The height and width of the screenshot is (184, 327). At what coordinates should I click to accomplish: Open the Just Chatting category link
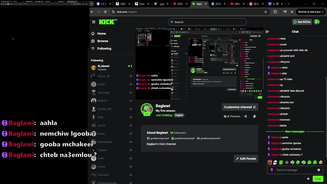click(164, 115)
